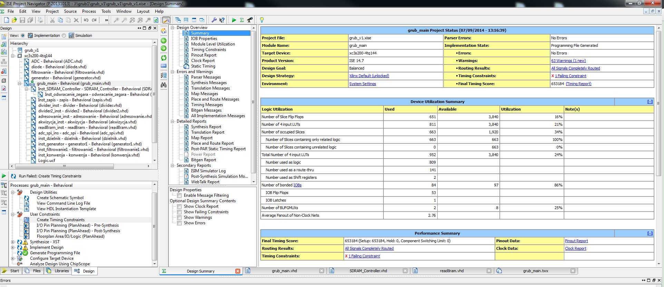Click the Sigma design summary toolbar icon
Viewport: 664px width, 287px height.
[x=242, y=20]
